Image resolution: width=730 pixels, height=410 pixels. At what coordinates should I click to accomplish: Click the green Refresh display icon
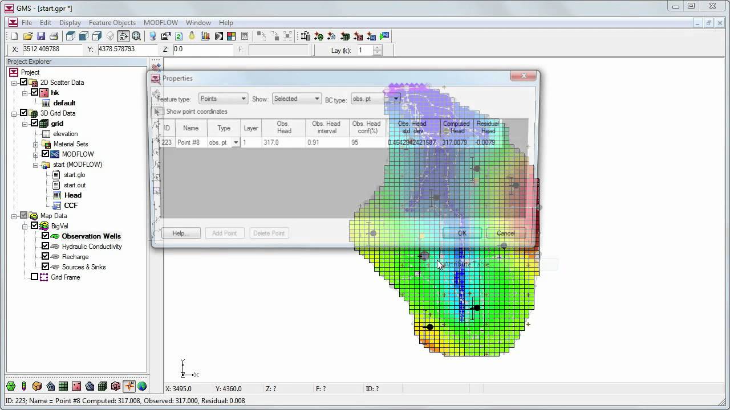[179, 36]
